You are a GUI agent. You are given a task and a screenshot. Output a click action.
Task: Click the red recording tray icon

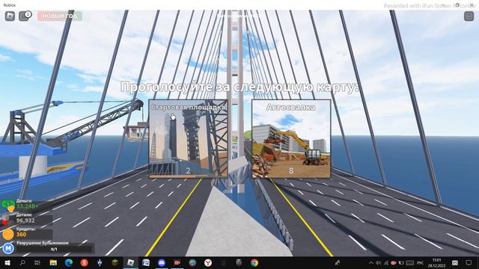click(394, 262)
